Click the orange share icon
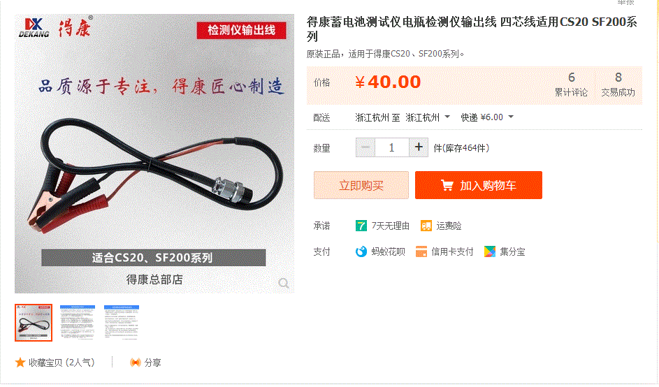 pos(136,363)
